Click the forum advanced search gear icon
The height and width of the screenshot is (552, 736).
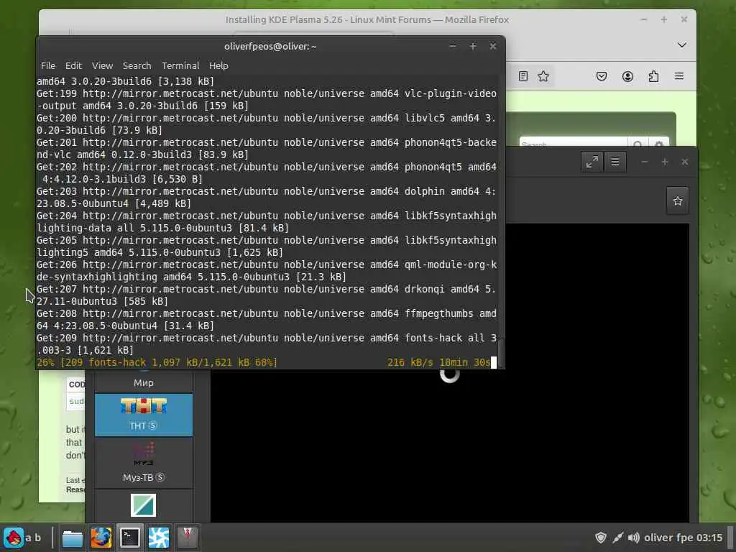[658, 143]
